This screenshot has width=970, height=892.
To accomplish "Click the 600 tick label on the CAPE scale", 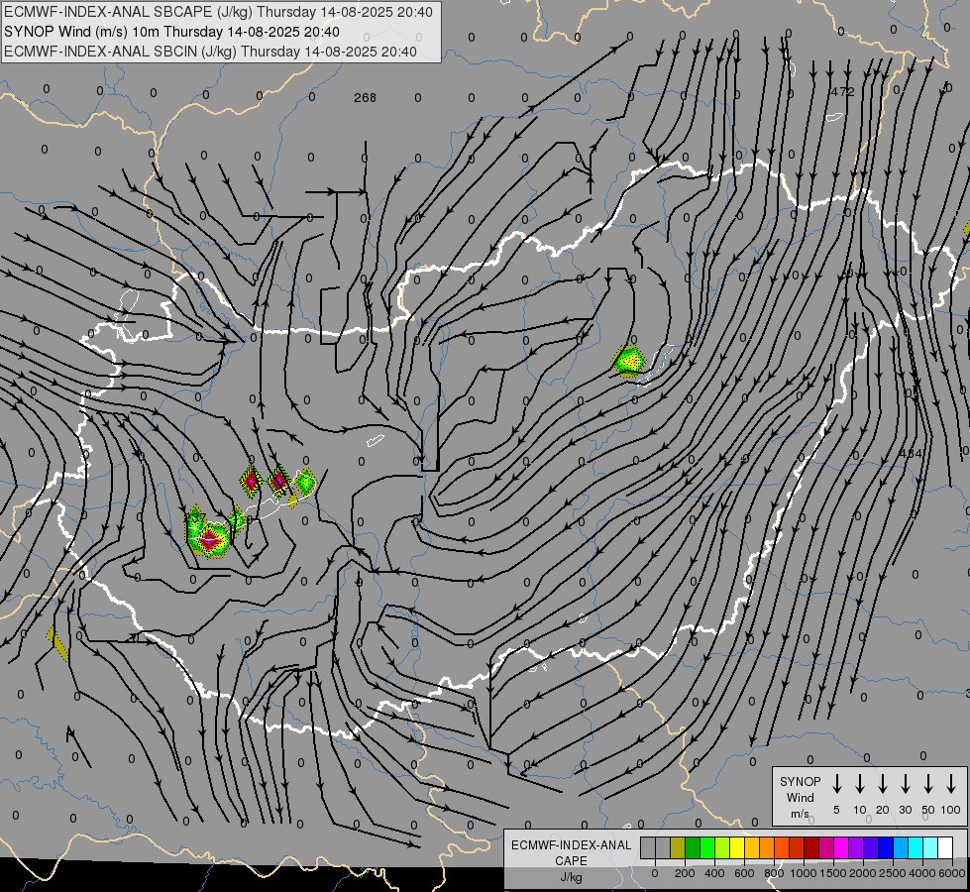I will tap(744, 873).
